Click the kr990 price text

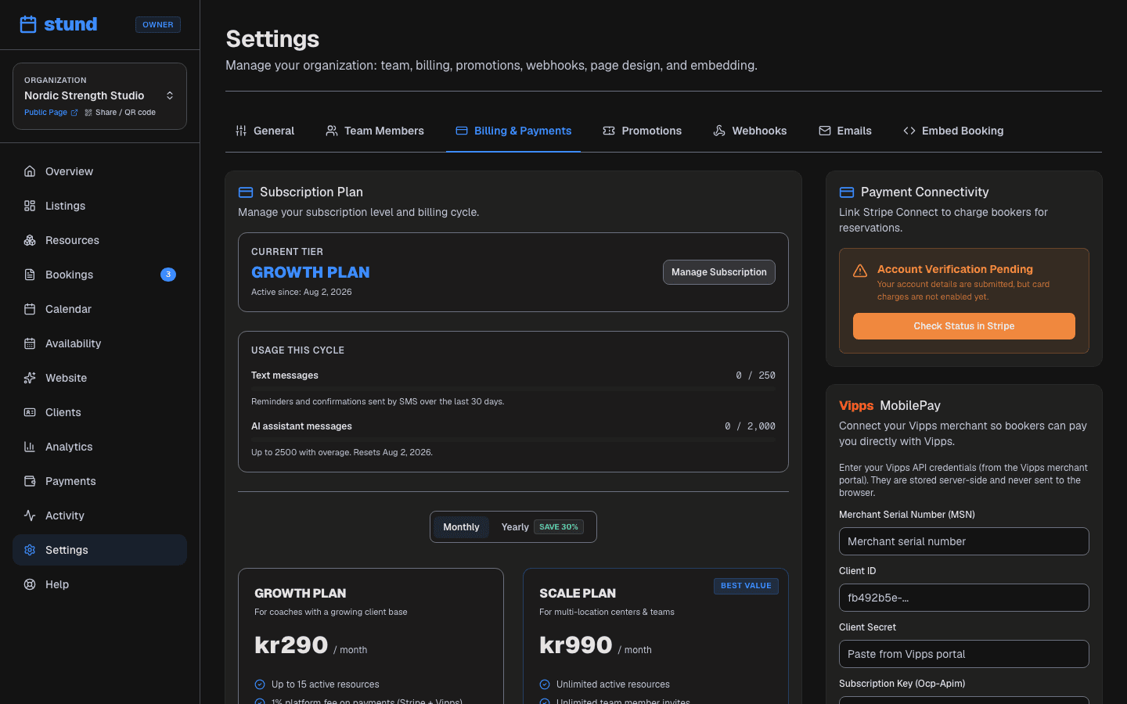pos(576,645)
